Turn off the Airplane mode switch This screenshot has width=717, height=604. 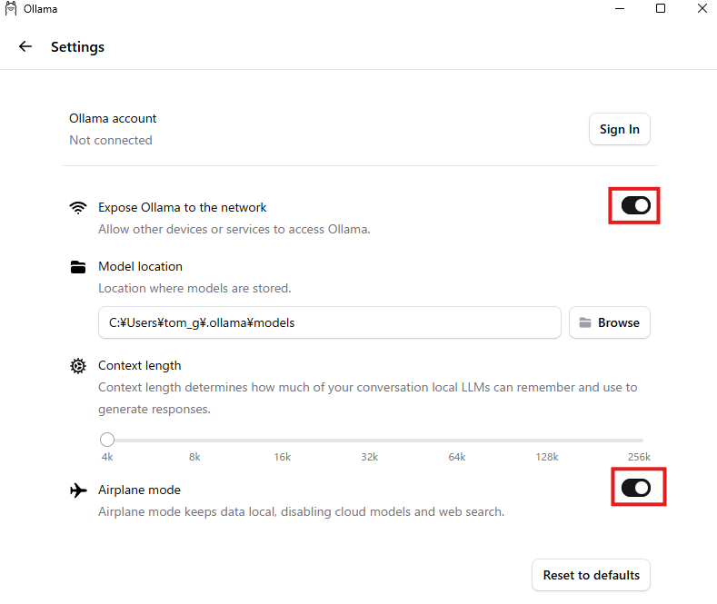[x=635, y=488]
